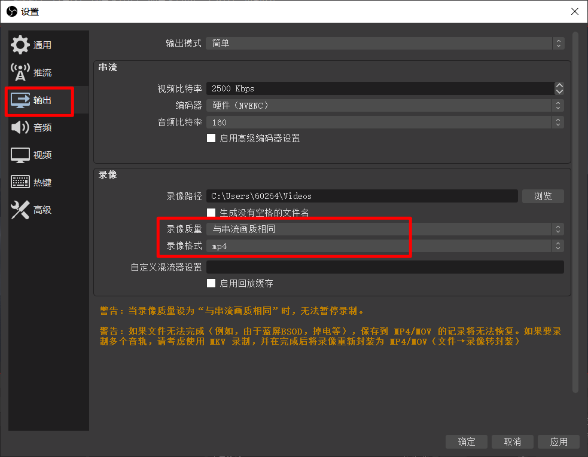The width and height of the screenshot is (588, 457).
Task: Switch to the 音频 settings tab label
Action: click(42, 128)
